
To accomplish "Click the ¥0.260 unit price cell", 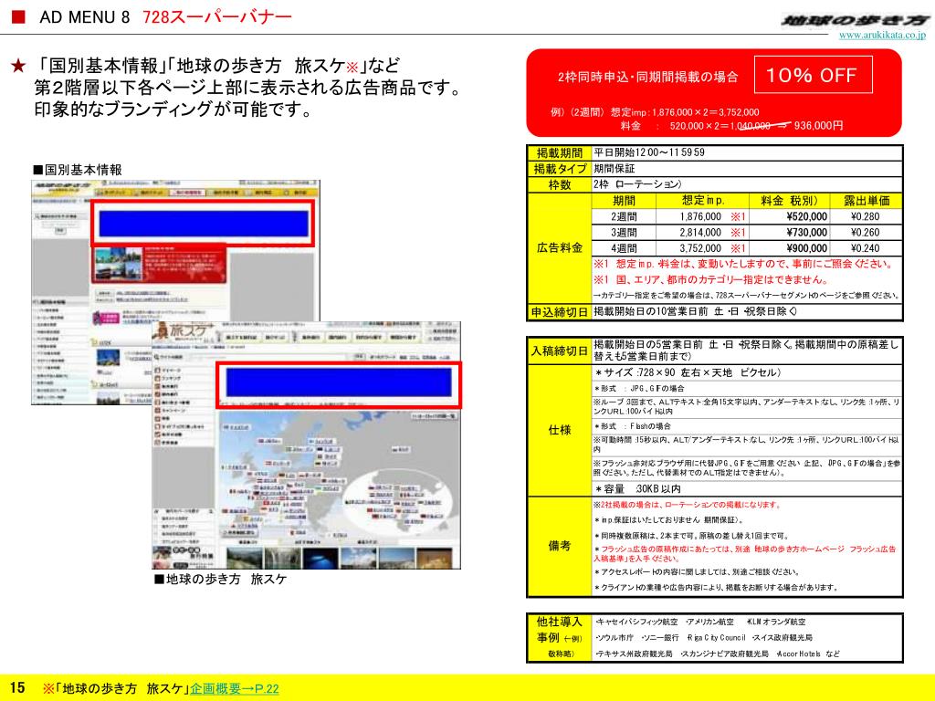I will (x=866, y=233).
